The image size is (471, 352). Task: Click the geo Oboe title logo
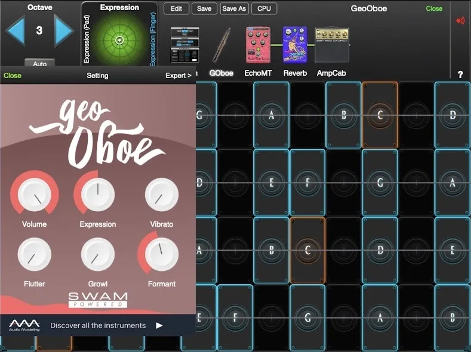97,134
